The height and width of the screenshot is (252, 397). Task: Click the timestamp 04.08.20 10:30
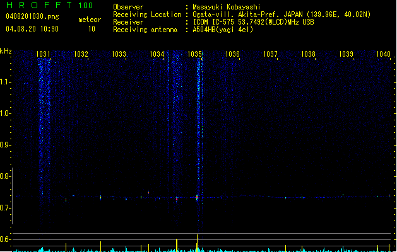[x=32, y=29]
